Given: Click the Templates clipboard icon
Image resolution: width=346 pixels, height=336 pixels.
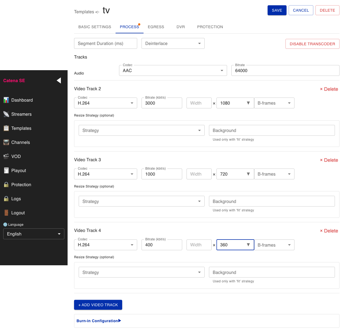Looking at the screenshot, I should (6, 128).
